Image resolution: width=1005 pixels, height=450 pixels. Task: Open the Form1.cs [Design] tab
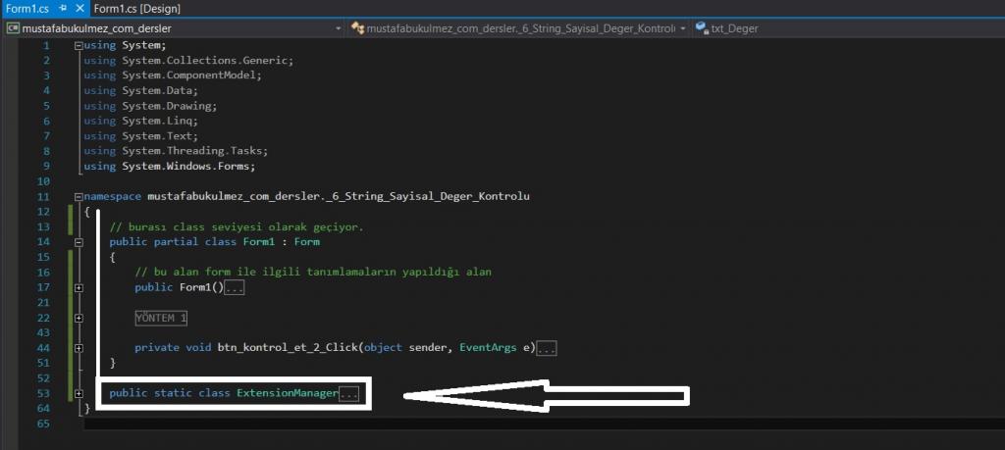tap(136, 8)
